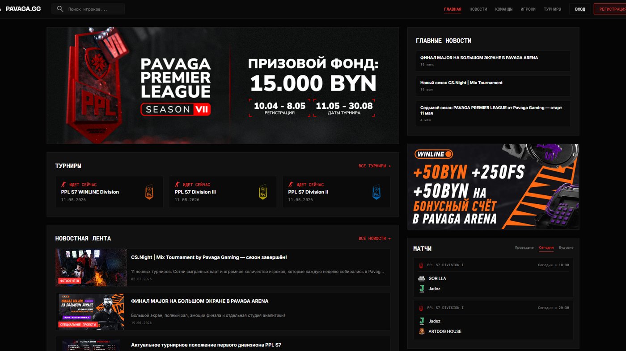626x351 pixels.
Task: Click the ARTDOG HOUSE team logo
Action: pos(422,331)
